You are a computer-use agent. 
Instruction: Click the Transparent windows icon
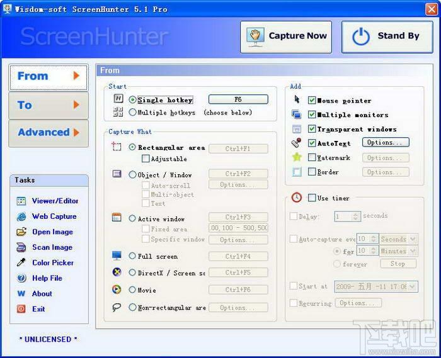[297, 129]
